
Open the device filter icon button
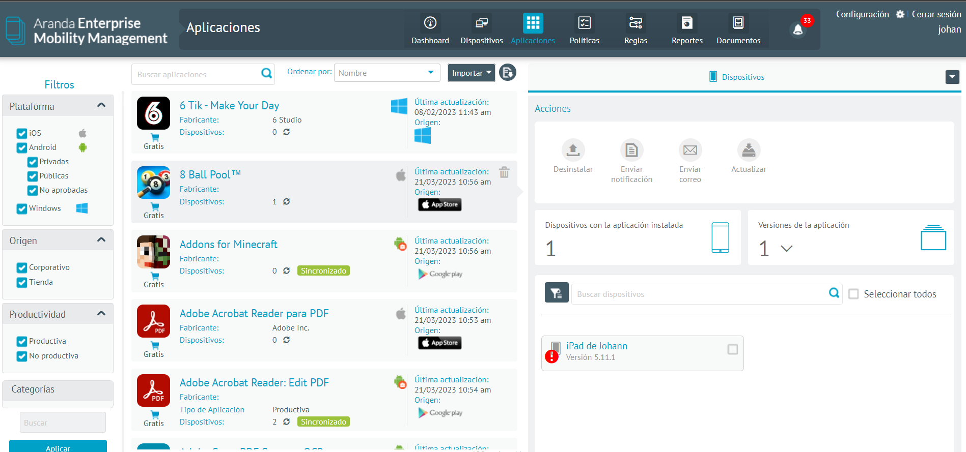557,293
